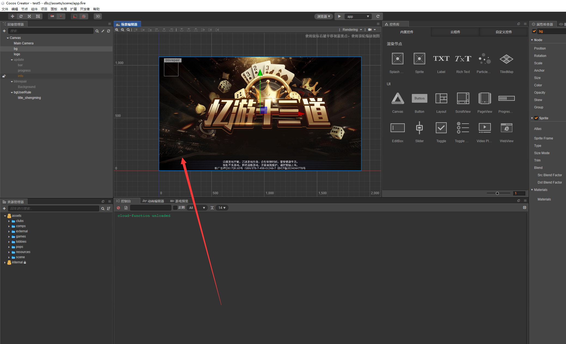This screenshot has height=344, width=566.
Task: Click the ScrollView control icon
Action: click(463, 99)
